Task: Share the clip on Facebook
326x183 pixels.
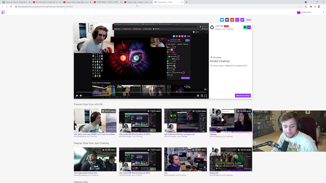Action: pyautogui.click(x=227, y=20)
